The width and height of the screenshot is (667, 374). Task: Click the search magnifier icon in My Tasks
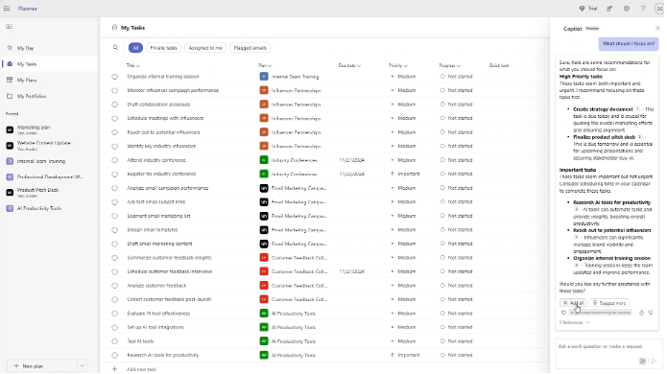pos(115,48)
